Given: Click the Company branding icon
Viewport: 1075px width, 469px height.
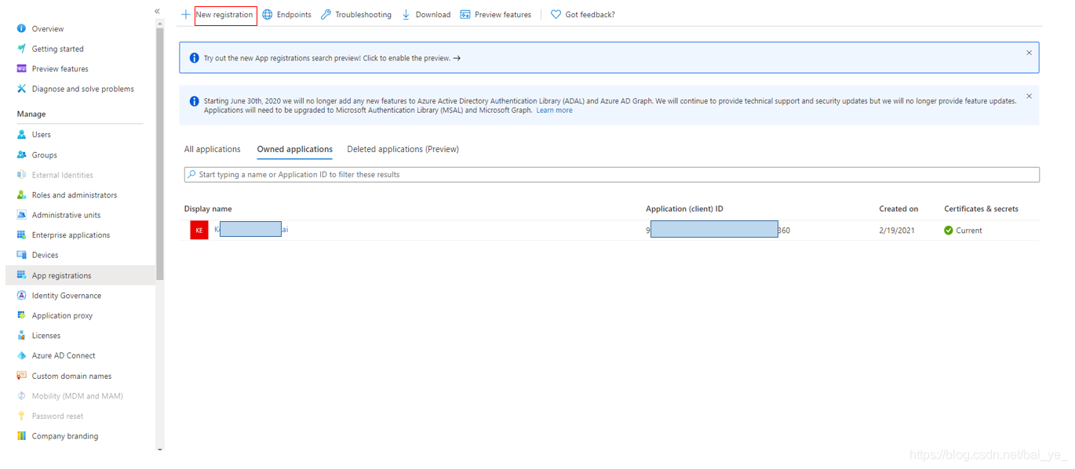Looking at the screenshot, I should (22, 436).
